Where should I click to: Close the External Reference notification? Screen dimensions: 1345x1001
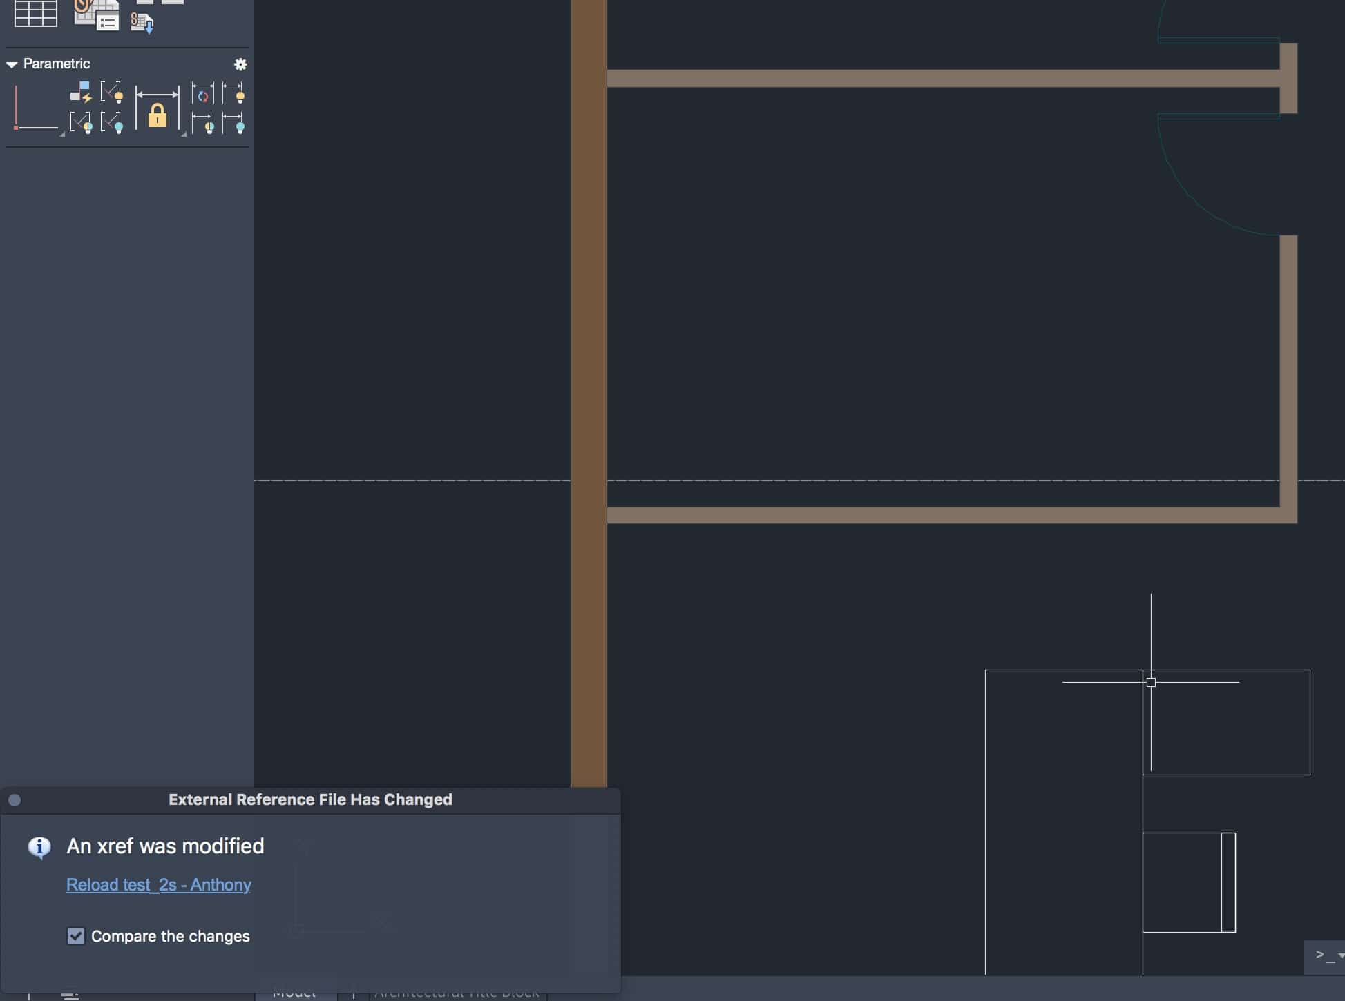point(15,800)
